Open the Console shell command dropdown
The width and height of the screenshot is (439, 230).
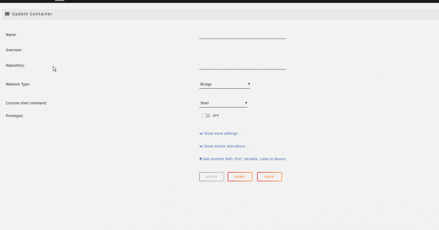coord(223,103)
